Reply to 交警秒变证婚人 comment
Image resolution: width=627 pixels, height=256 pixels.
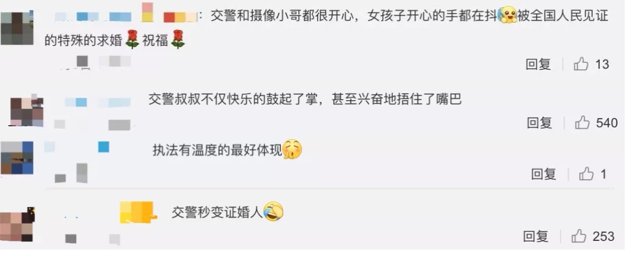[x=536, y=236]
